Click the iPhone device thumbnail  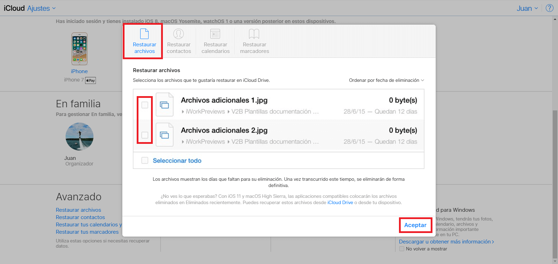coord(80,49)
